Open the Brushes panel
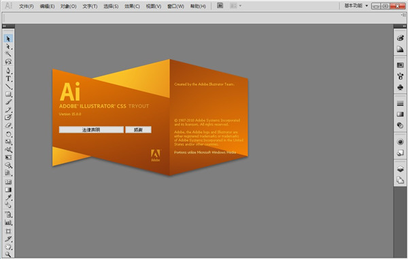 (x=401, y=76)
